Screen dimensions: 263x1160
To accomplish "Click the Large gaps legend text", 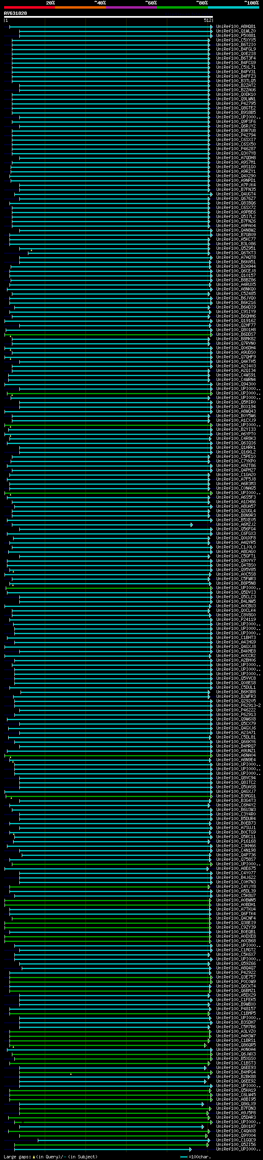I will pyautogui.click(x=51, y=1157).
